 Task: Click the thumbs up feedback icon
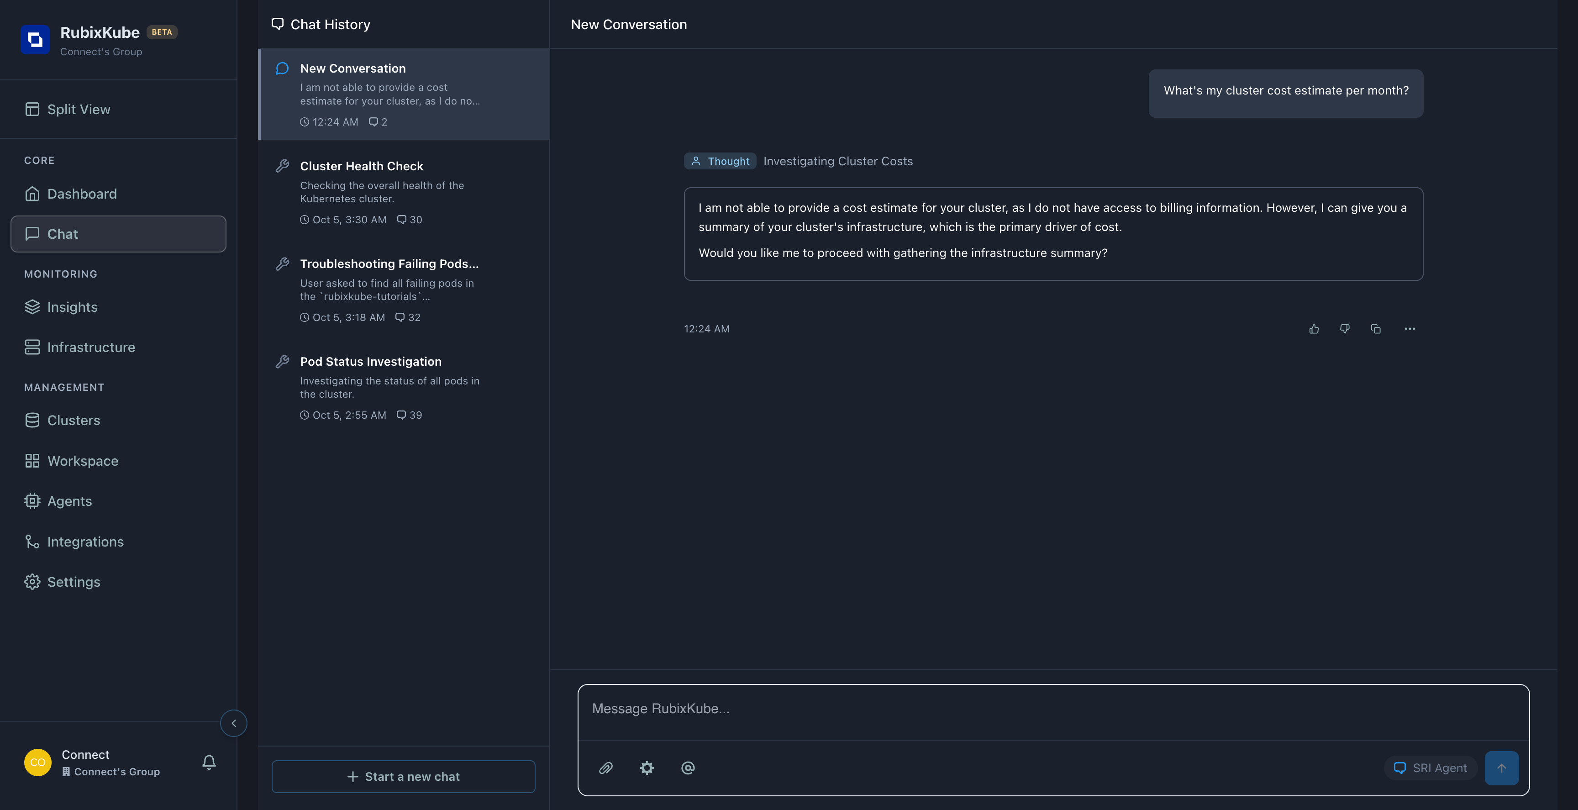click(x=1314, y=329)
